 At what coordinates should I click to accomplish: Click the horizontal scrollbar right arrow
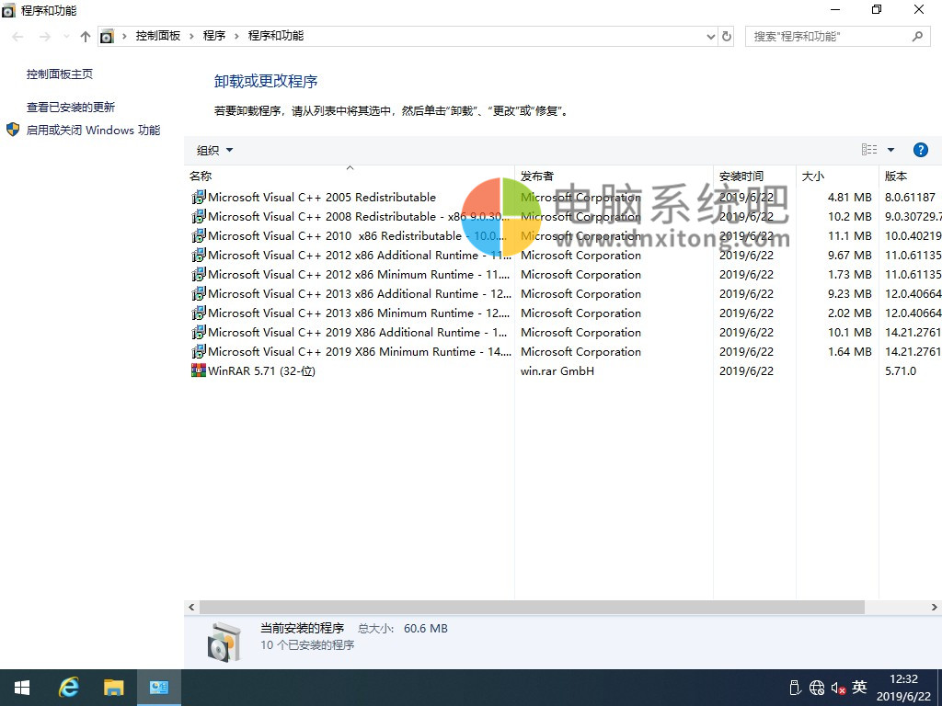click(935, 608)
